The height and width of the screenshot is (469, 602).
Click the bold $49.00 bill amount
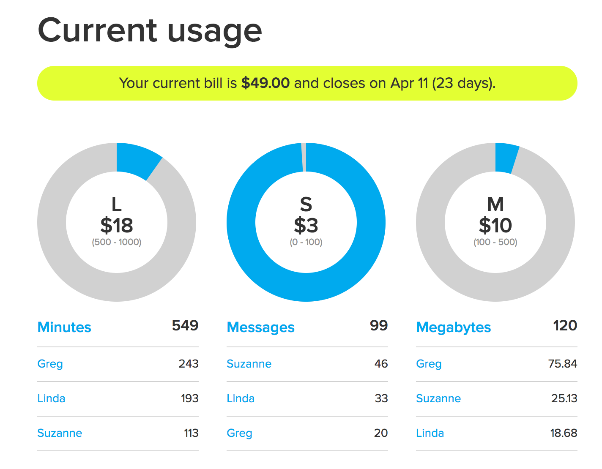tap(265, 83)
